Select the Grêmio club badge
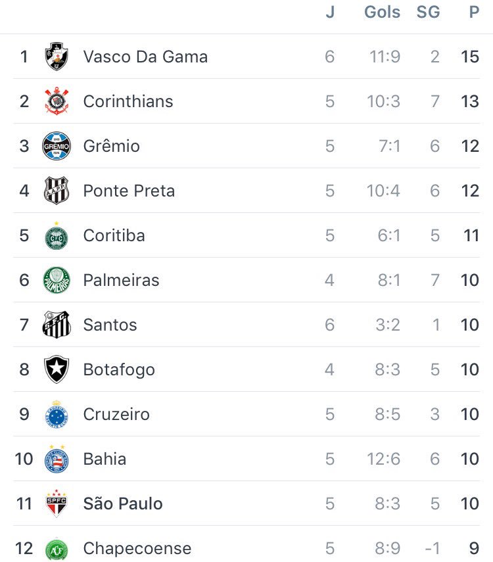Viewport: 493px width, 562px height. 57,146
